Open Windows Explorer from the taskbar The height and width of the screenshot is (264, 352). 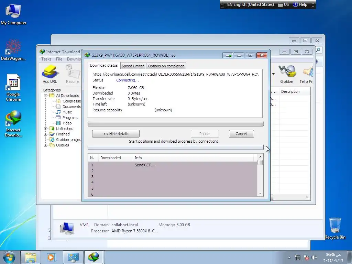[31, 257]
